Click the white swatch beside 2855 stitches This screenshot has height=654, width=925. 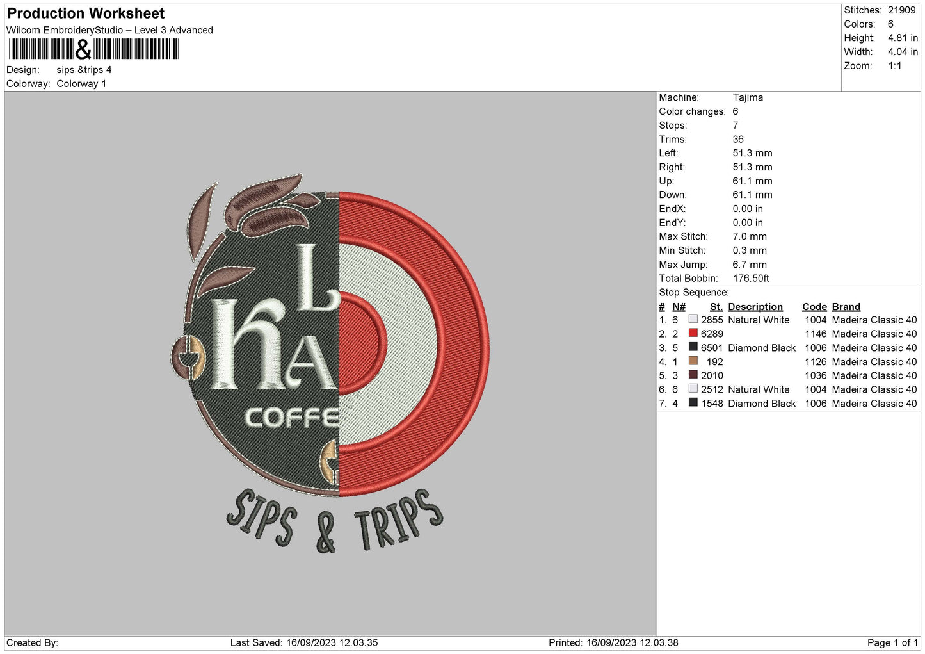(693, 319)
